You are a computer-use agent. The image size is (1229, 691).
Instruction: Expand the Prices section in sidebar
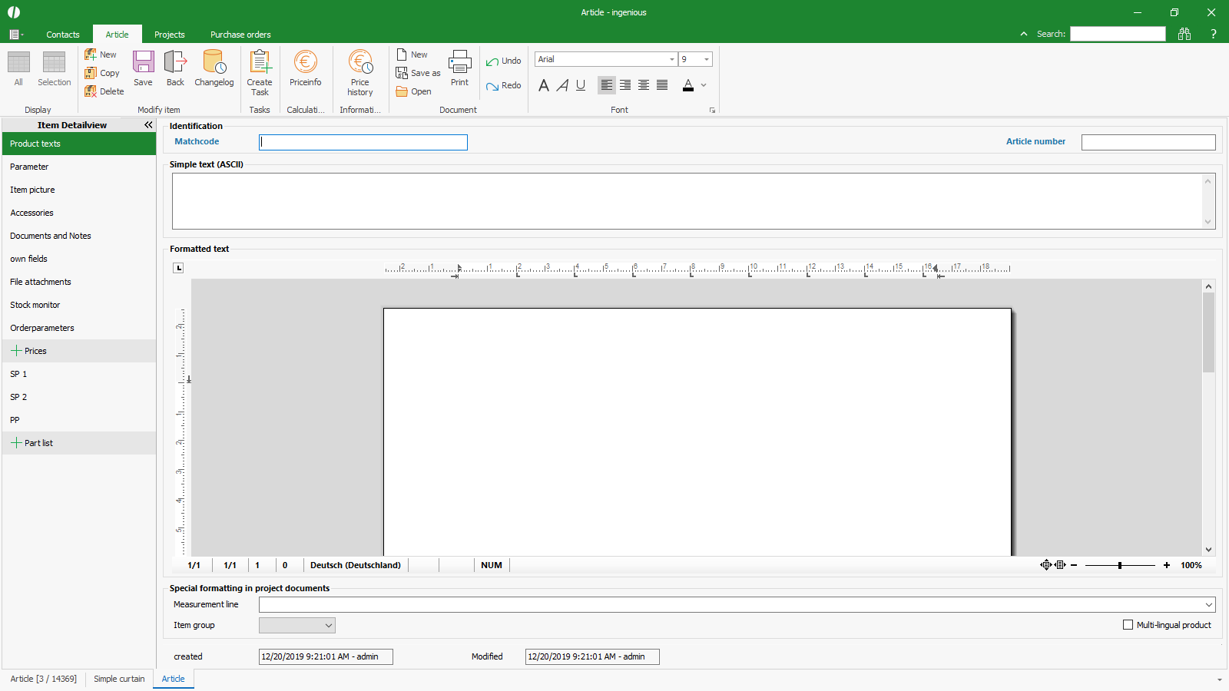(16, 351)
